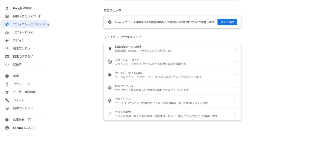Click the download arrow icon for ダウンロード
The width and height of the screenshot is (310, 145).
click(7, 84)
